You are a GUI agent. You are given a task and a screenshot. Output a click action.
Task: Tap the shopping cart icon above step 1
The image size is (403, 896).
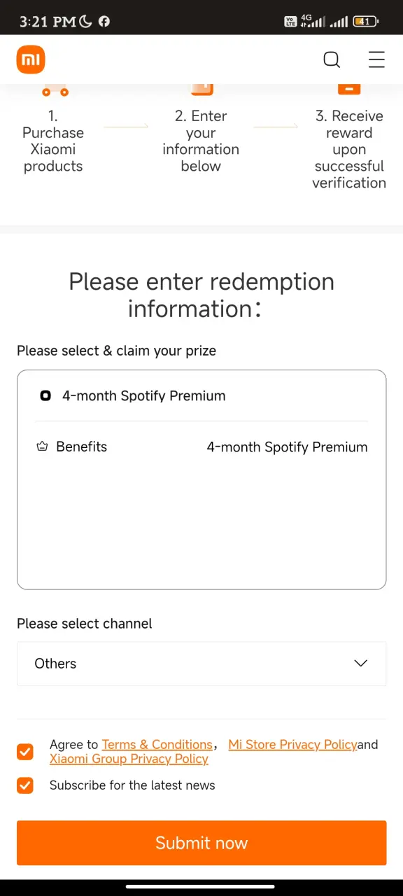55,90
